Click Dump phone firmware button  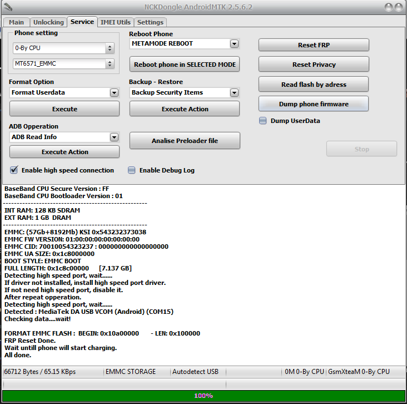(x=314, y=104)
